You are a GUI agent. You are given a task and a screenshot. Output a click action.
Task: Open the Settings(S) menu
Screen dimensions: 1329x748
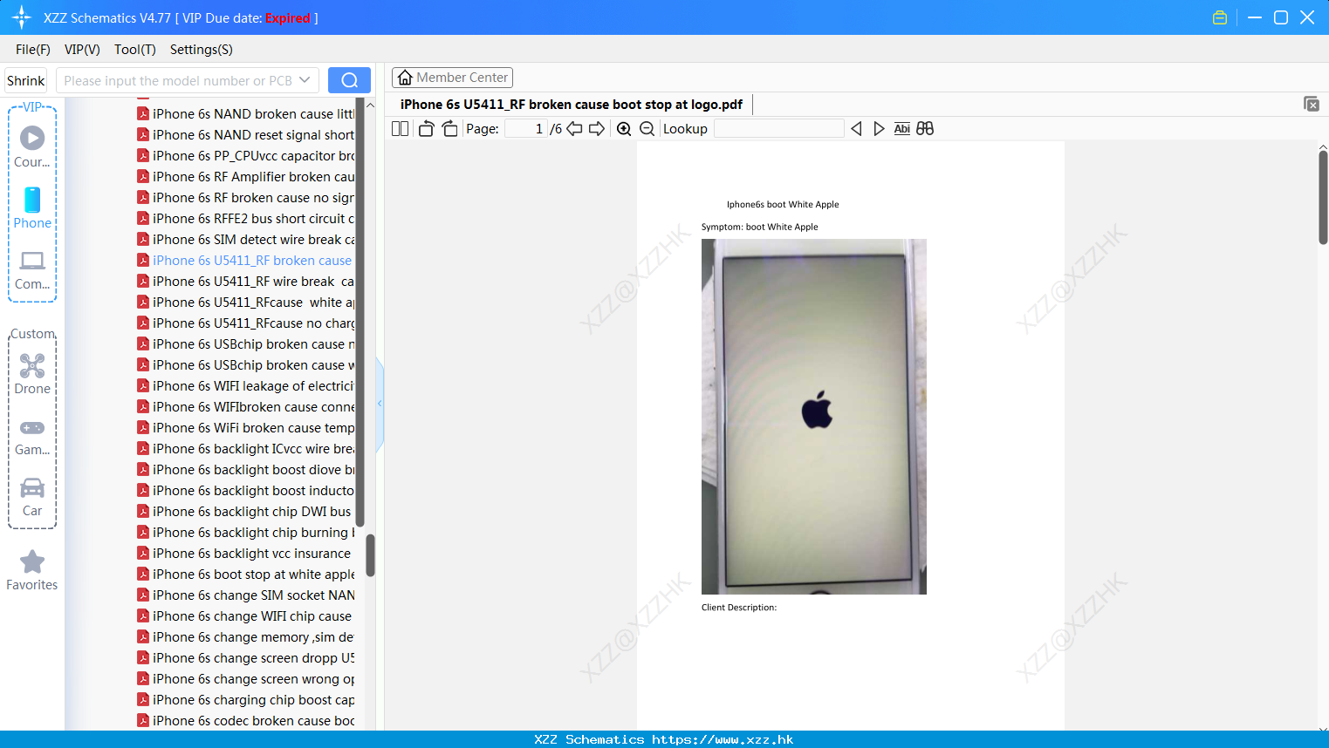pyautogui.click(x=202, y=50)
